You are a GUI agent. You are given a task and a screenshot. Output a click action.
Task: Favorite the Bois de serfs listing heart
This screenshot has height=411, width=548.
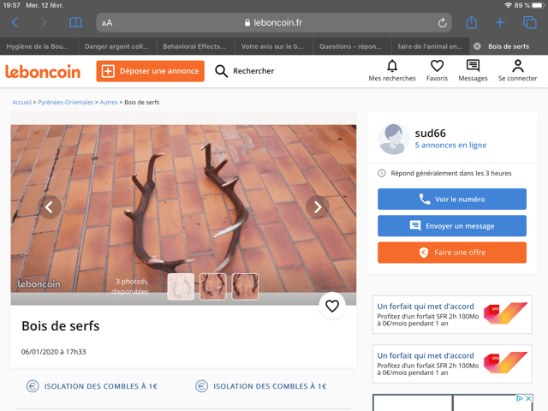332,306
